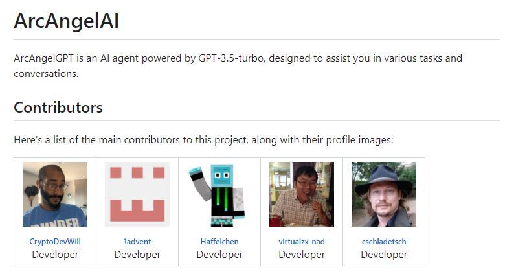Open the Haffelchen profile link
This screenshot has height=274, width=505.
[219, 242]
